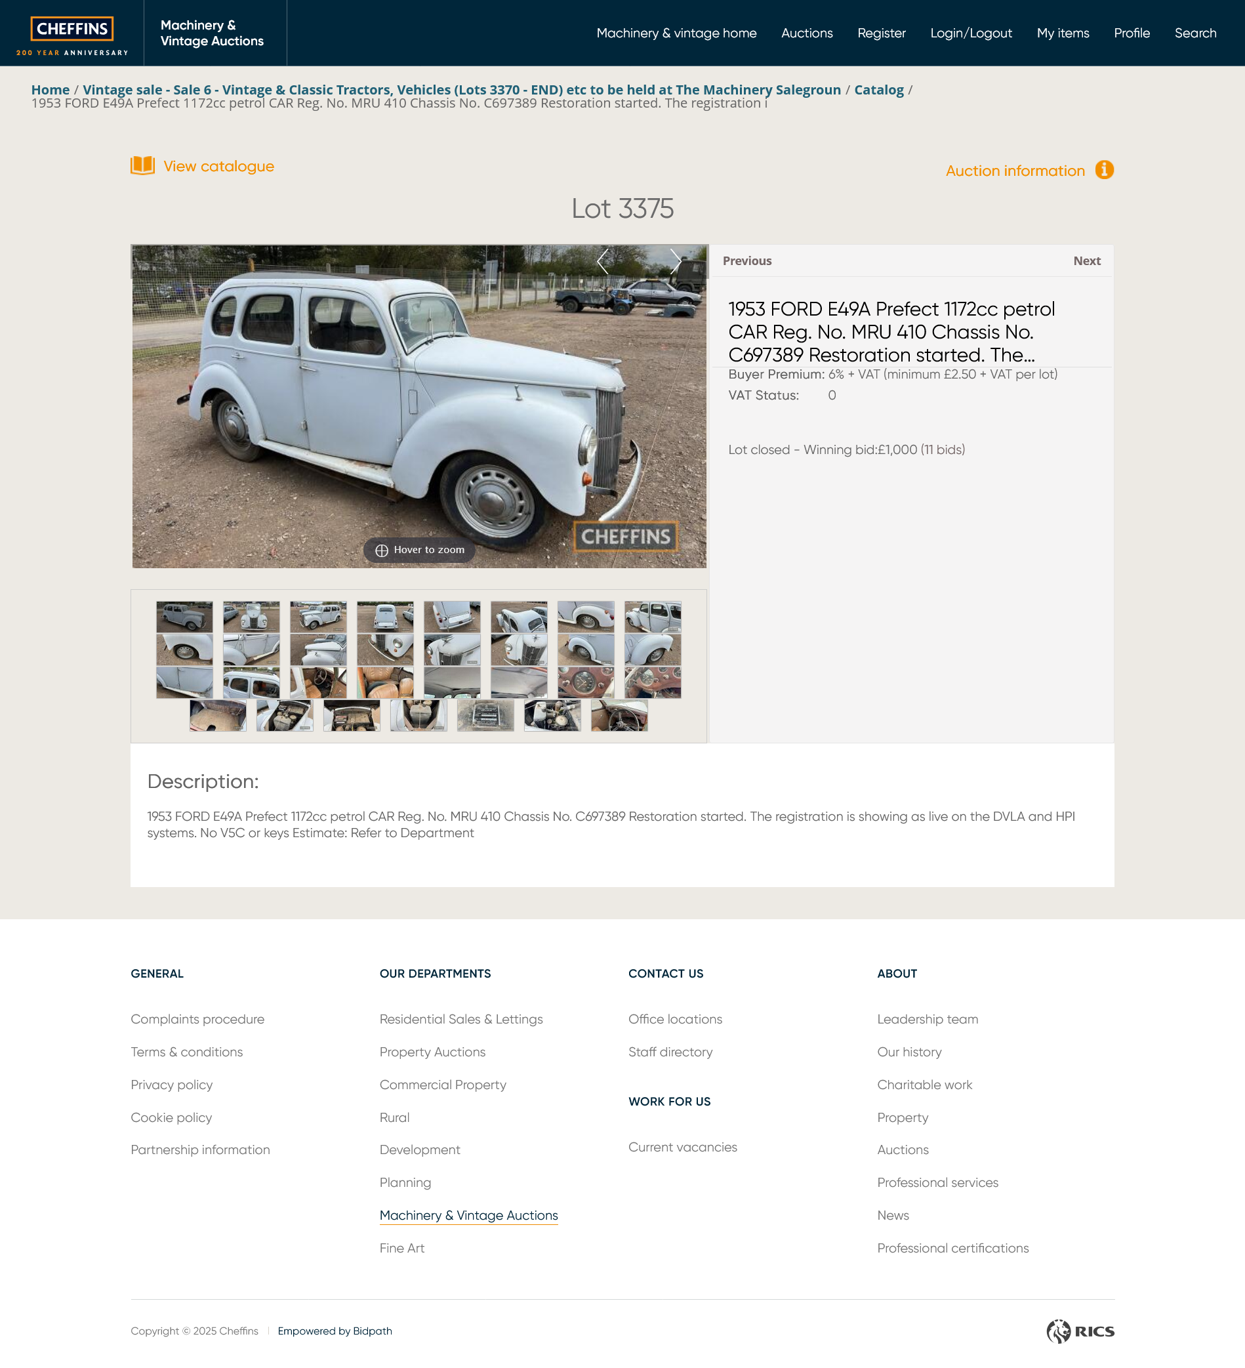Open Machinery & Vintage Auctions footer link
This screenshot has height=1368, width=1245.
[468, 1215]
